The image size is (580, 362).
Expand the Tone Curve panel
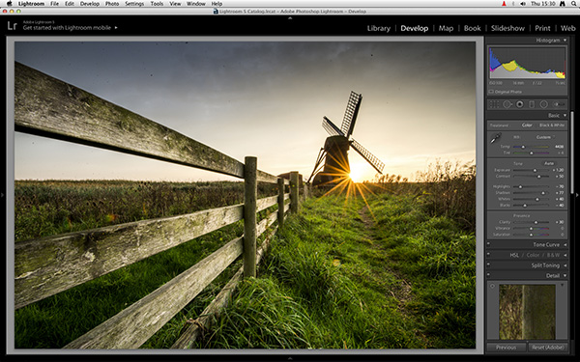point(565,244)
